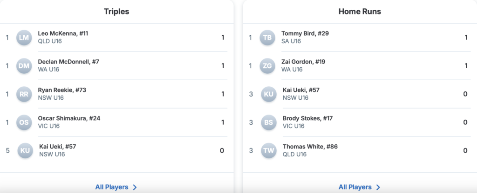Click the KU avatar in Home Runs list
Image resolution: width=477 pixels, height=193 pixels.
point(269,94)
